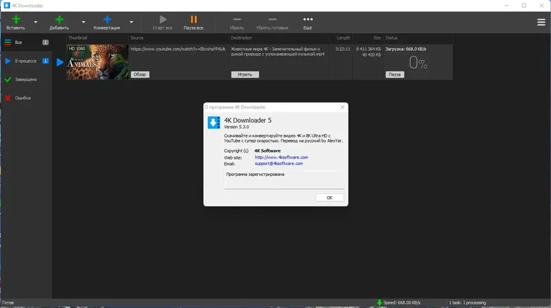This screenshot has height=308, width=551.
Task: Click the Пауза button in Status column
Action: [395, 74]
